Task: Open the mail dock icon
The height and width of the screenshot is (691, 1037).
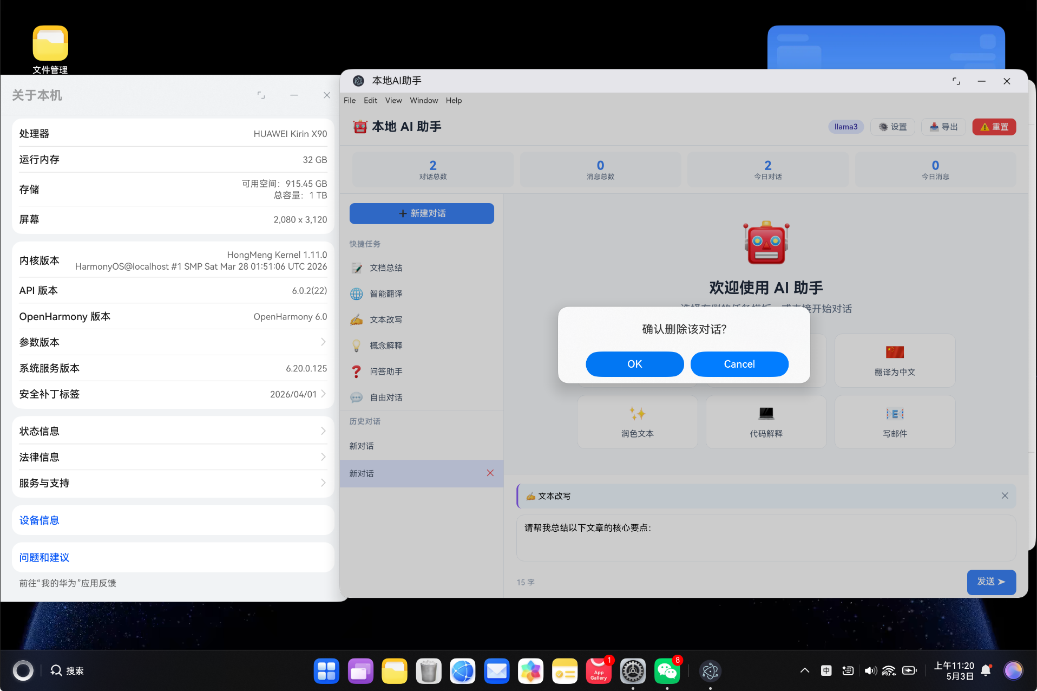Action: (497, 672)
